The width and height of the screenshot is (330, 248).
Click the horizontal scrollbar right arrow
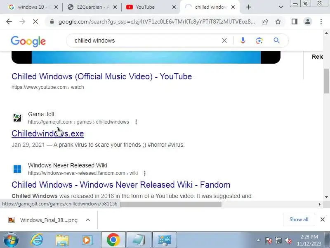[319, 204]
